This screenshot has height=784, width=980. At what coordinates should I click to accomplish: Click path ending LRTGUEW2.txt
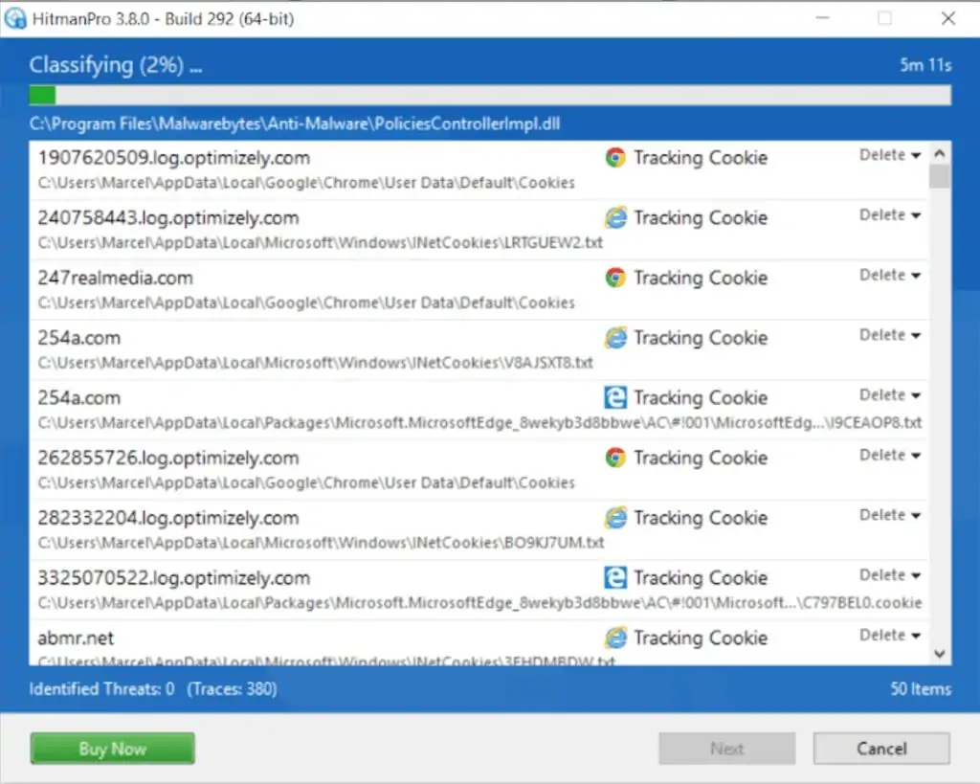(320, 242)
